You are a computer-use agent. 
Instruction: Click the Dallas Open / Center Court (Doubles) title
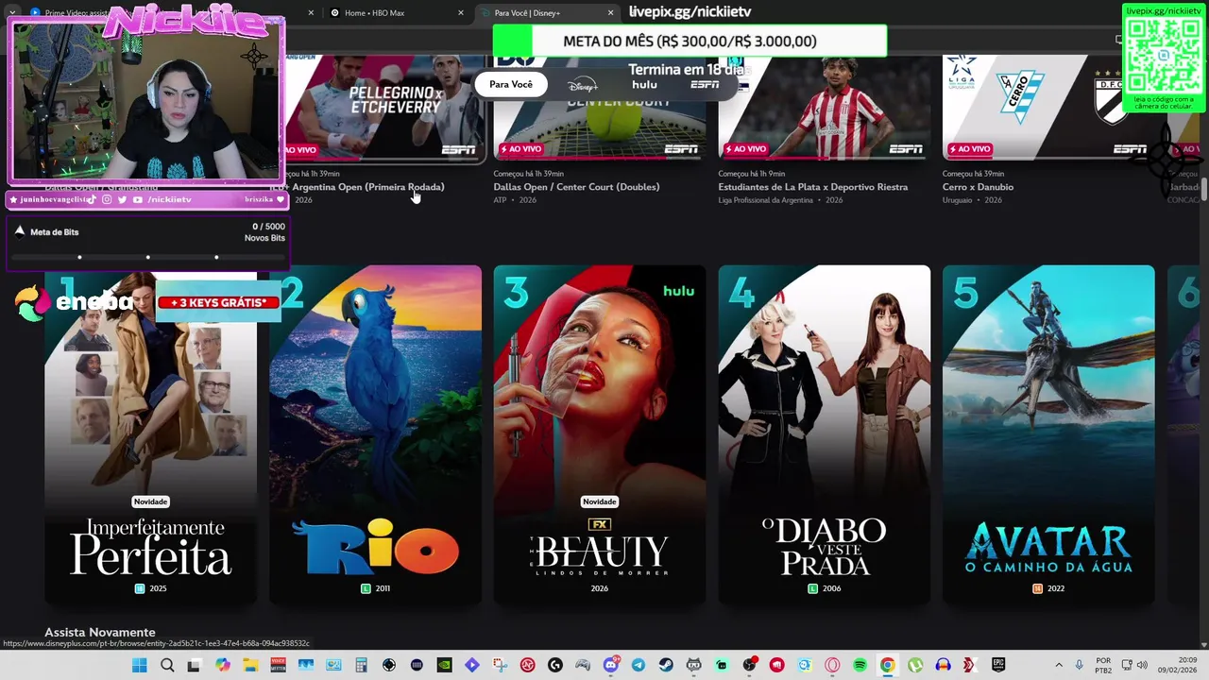tap(576, 187)
